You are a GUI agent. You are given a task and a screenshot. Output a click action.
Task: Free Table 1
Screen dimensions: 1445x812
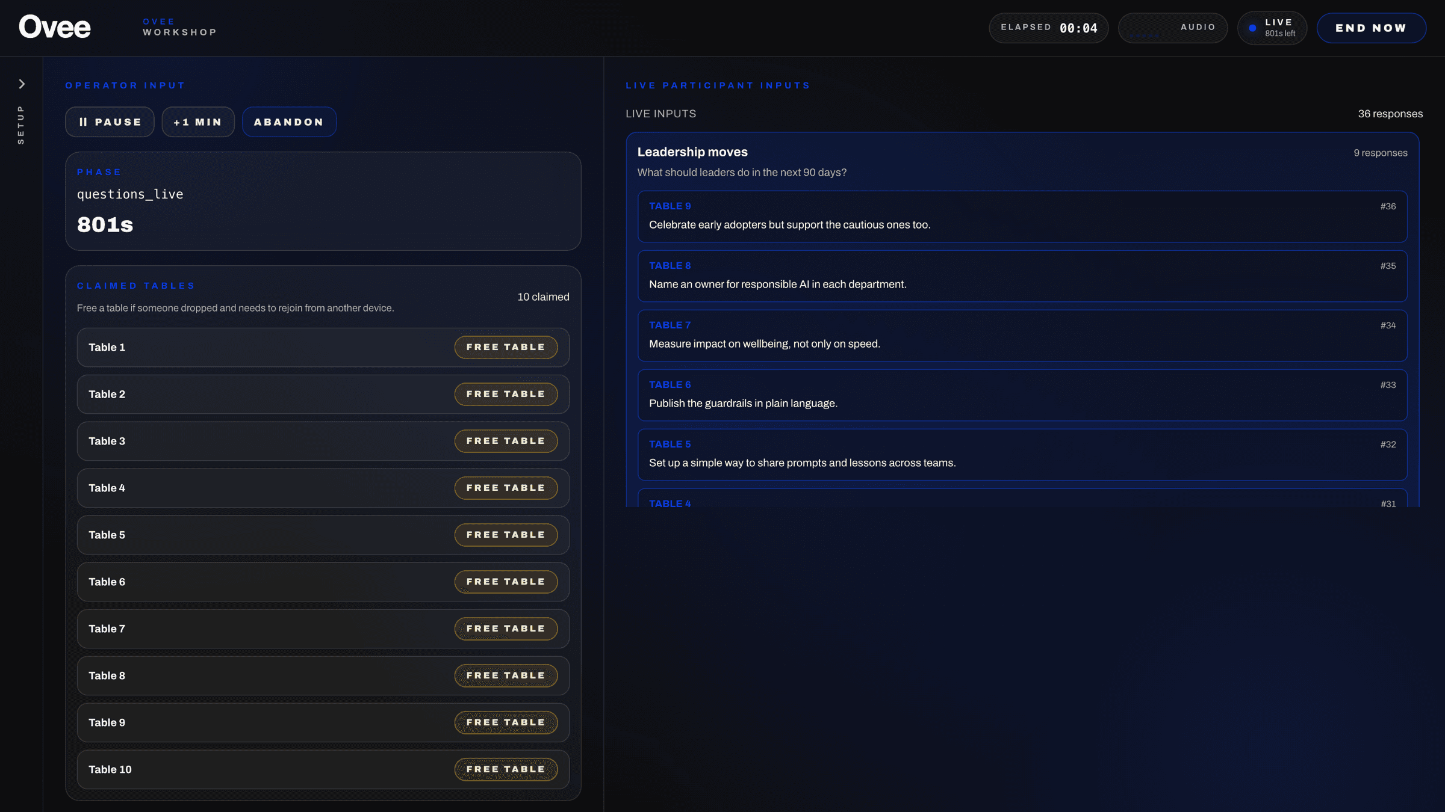[506, 348]
